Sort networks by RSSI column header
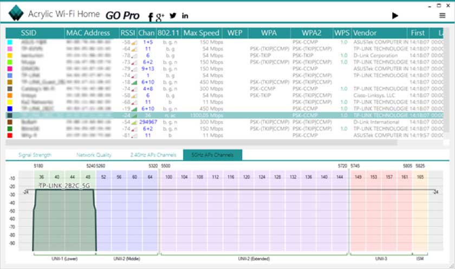The height and width of the screenshot is (269, 455). (x=128, y=33)
